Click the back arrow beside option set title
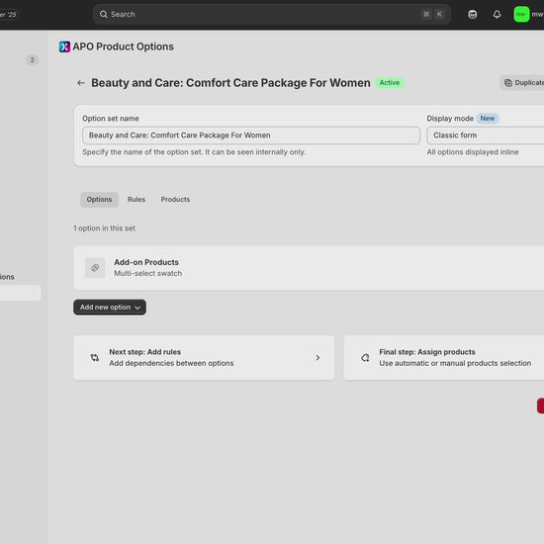The height and width of the screenshot is (544, 544). click(81, 83)
